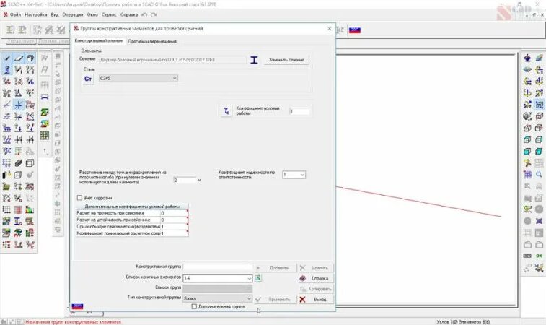Image resolution: width=546 pixels, height=325 pixels.
Task: Switch to the 'Конструктивный элемент' tab
Action: 99,40
